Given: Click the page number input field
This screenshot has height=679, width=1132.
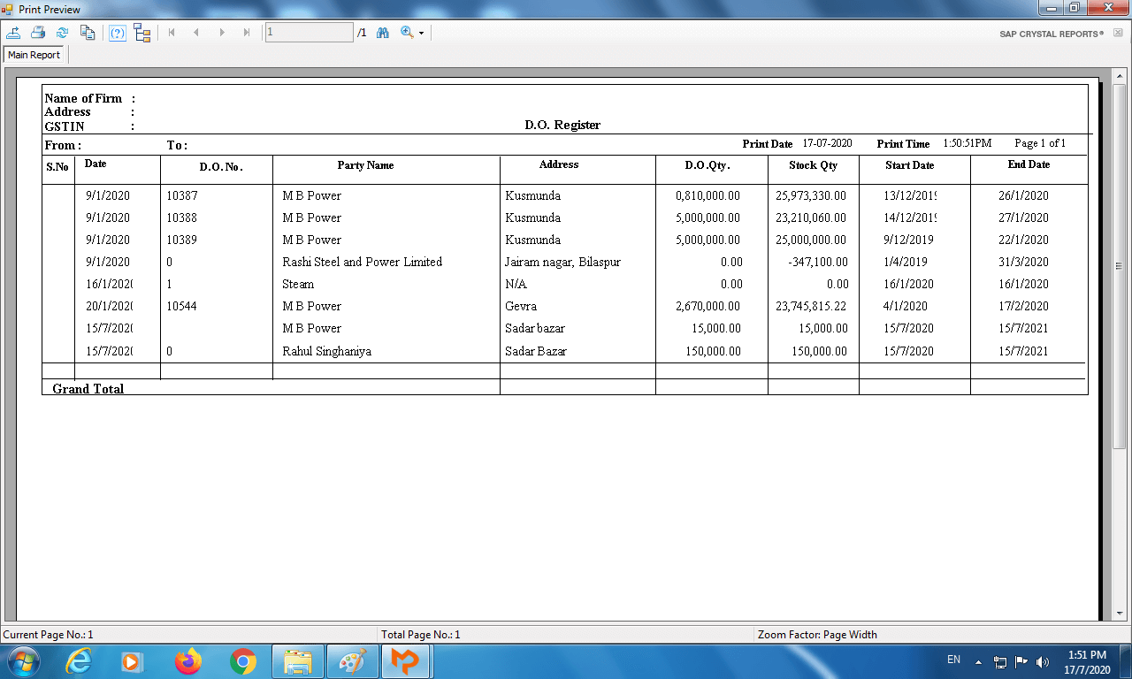Looking at the screenshot, I should coord(310,33).
